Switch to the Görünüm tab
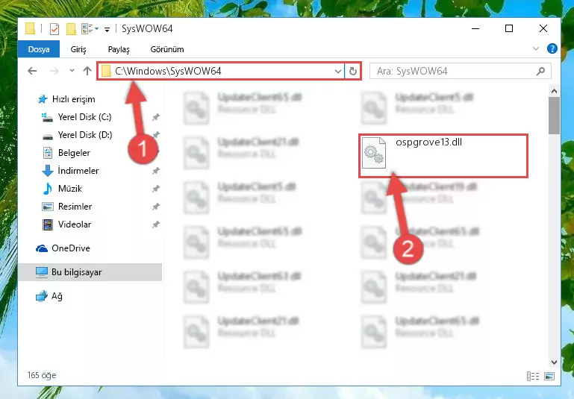This screenshot has height=399, width=574. point(167,49)
